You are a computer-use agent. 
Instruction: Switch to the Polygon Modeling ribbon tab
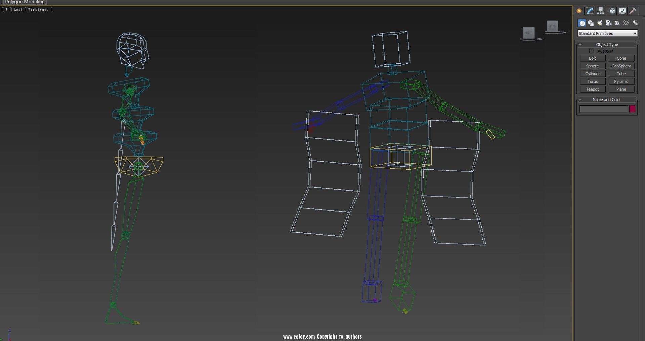[25, 2]
